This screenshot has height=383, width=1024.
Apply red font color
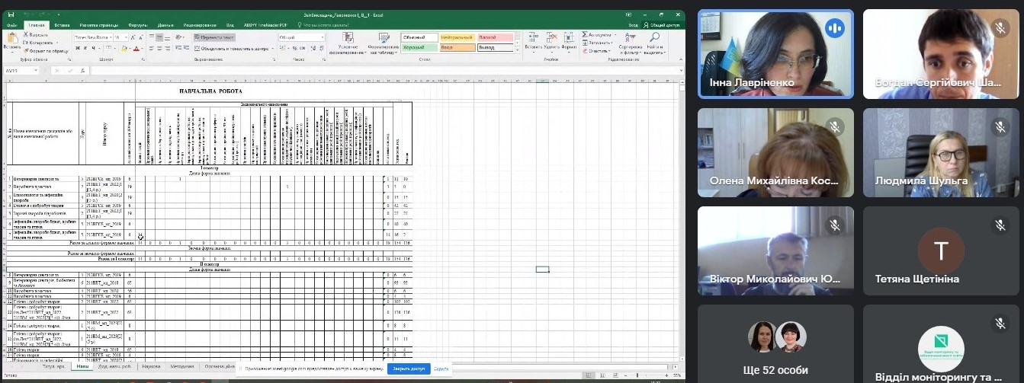136,48
